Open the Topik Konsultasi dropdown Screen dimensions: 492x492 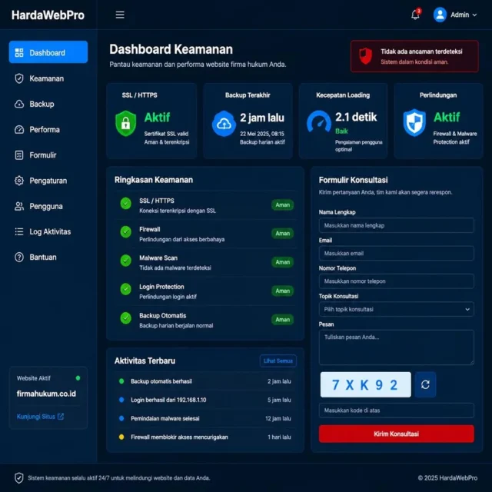pos(397,309)
